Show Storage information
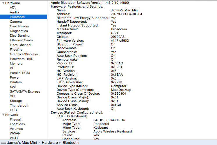Viewport: 217px width, 145px height. pos(16,101)
